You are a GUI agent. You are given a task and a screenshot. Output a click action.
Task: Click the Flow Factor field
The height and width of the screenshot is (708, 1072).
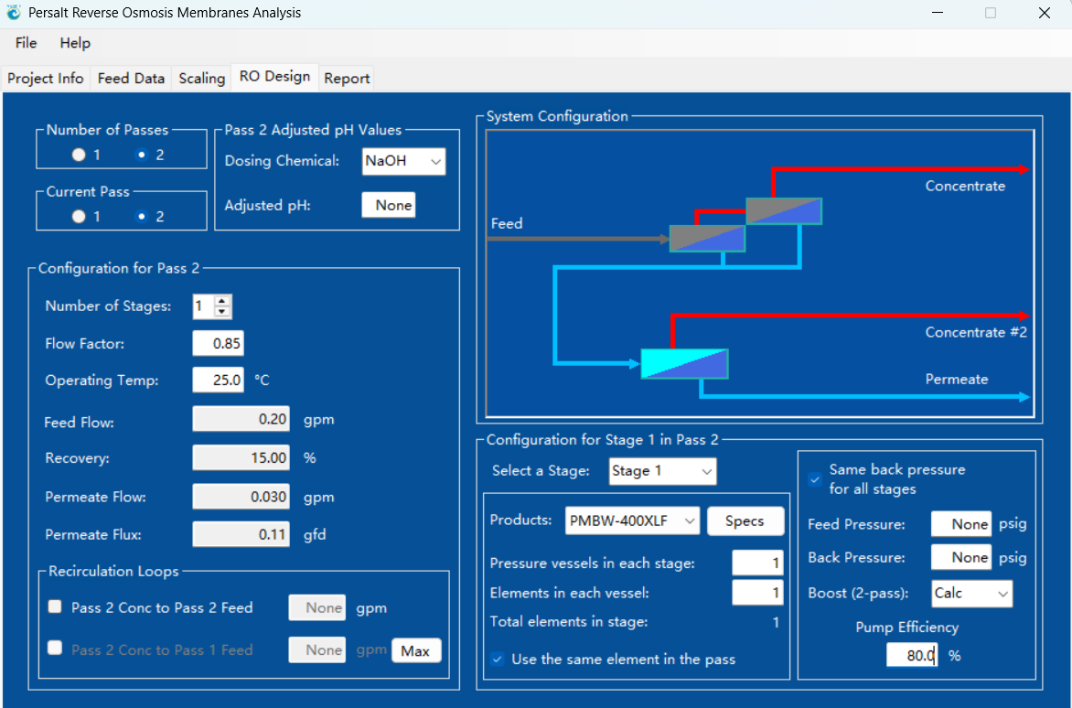click(218, 343)
